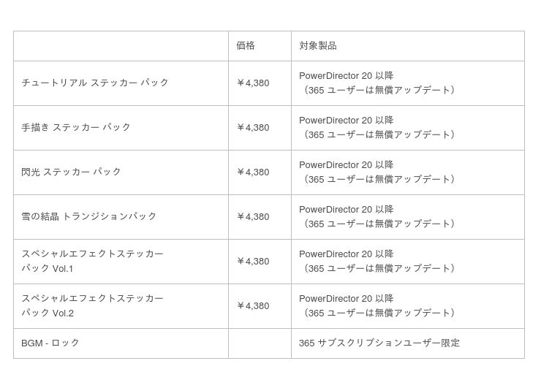The image size is (541, 388).
Task: Click the 閃光 ステッカー パック cell
Action: coord(72,172)
